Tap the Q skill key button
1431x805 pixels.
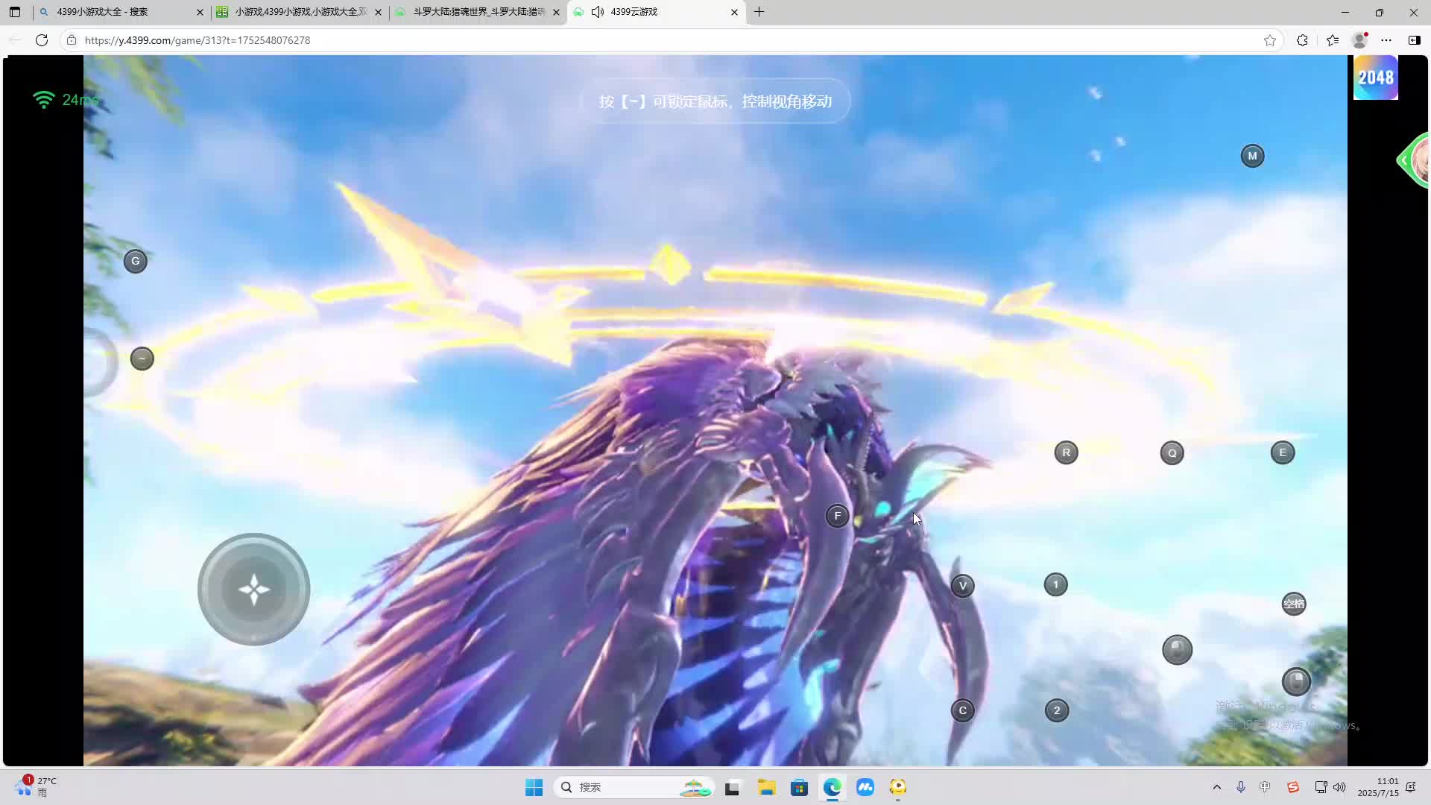1172,453
